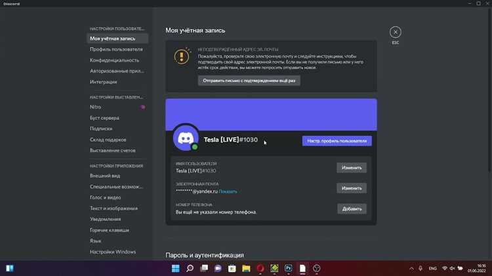Click Добавить for phone number
This screenshot has height=276, width=492.
click(x=352, y=209)
